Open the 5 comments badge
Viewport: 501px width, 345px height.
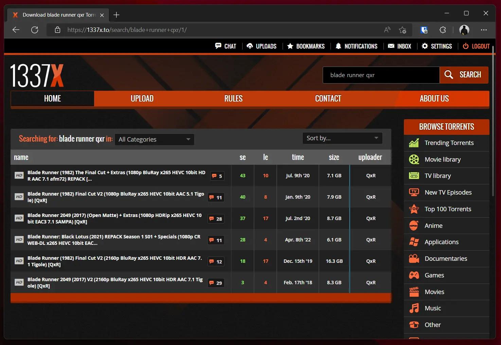pos(217,176)
